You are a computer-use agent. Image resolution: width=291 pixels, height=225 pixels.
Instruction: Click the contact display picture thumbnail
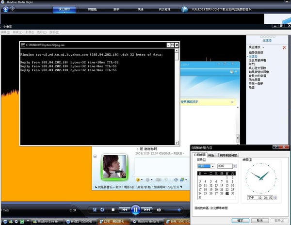tap(114, 167)
